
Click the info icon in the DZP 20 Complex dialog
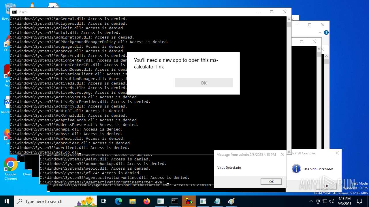pyautogui.click(x=296, y=169)
